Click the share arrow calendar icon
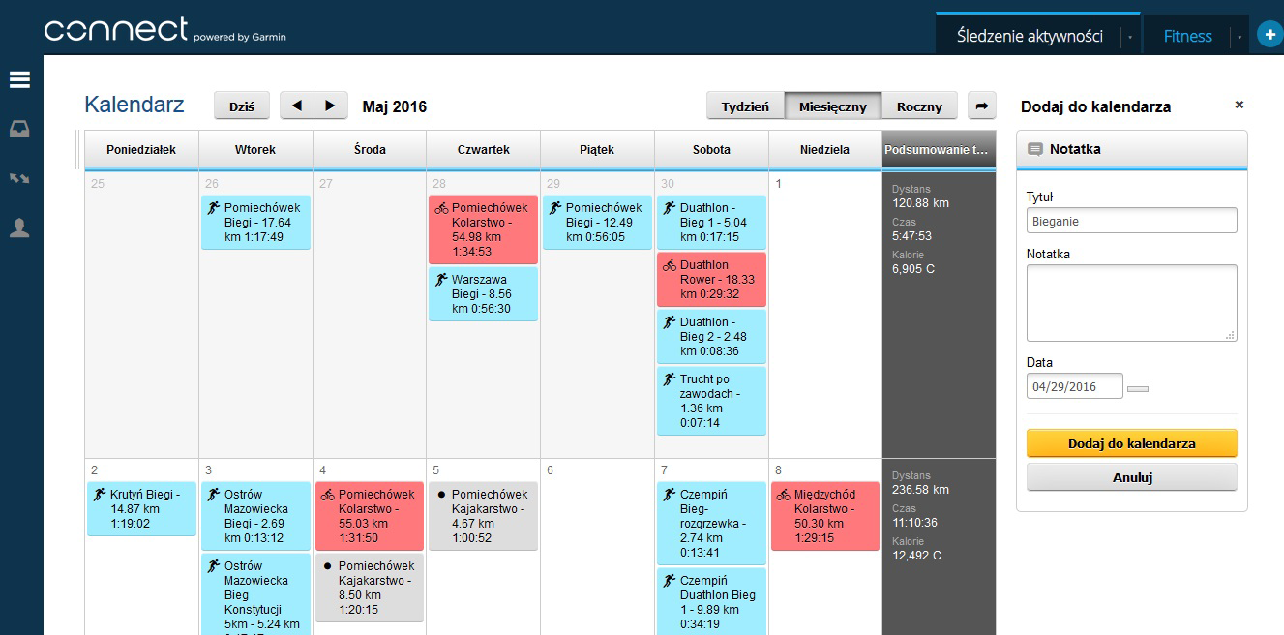Screen dimensions: 1284x635 (982, 106)
